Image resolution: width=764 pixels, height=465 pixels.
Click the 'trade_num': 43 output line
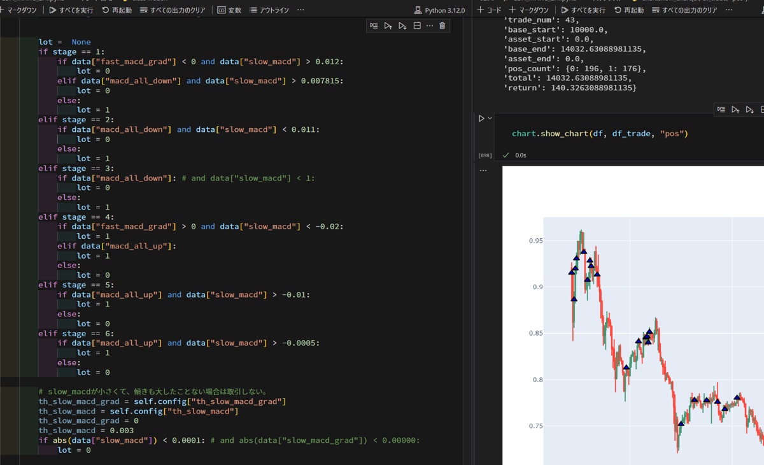tap(541, 20)
